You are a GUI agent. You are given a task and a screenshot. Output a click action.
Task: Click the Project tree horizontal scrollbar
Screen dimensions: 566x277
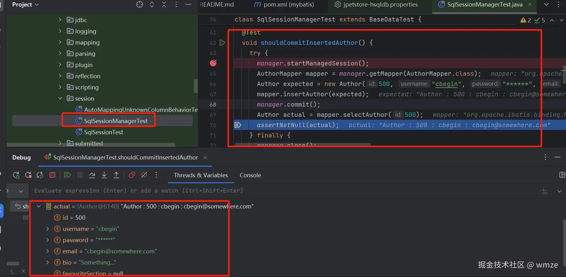(91, 145)
